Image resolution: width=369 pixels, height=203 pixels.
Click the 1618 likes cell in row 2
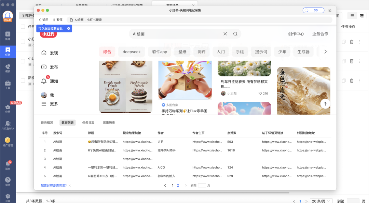(231, 150)
